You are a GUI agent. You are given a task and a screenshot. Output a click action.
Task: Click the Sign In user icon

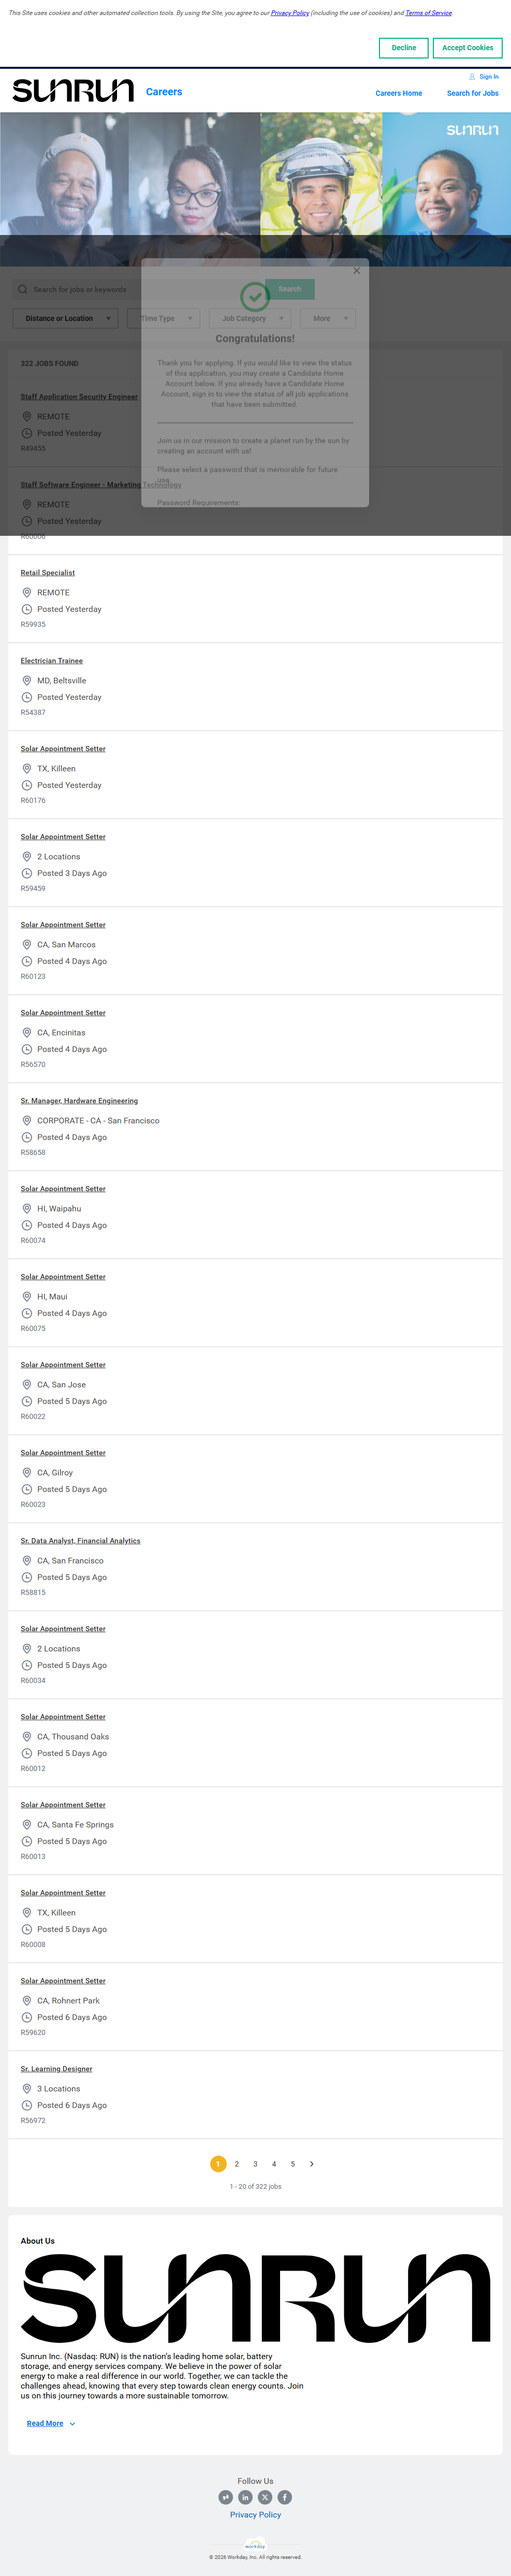tap(472, 76)
